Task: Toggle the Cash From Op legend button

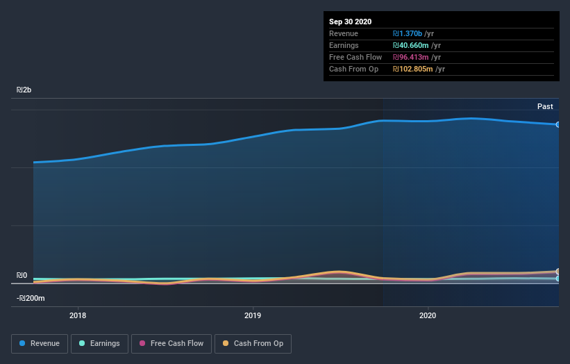Action: 253,344
